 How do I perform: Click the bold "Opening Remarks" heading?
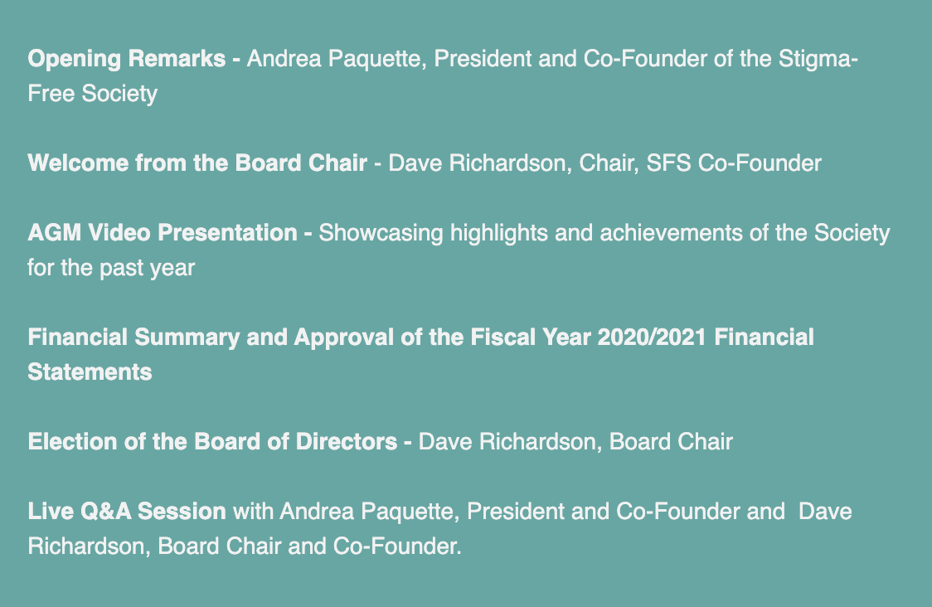(x=127, y=59)
